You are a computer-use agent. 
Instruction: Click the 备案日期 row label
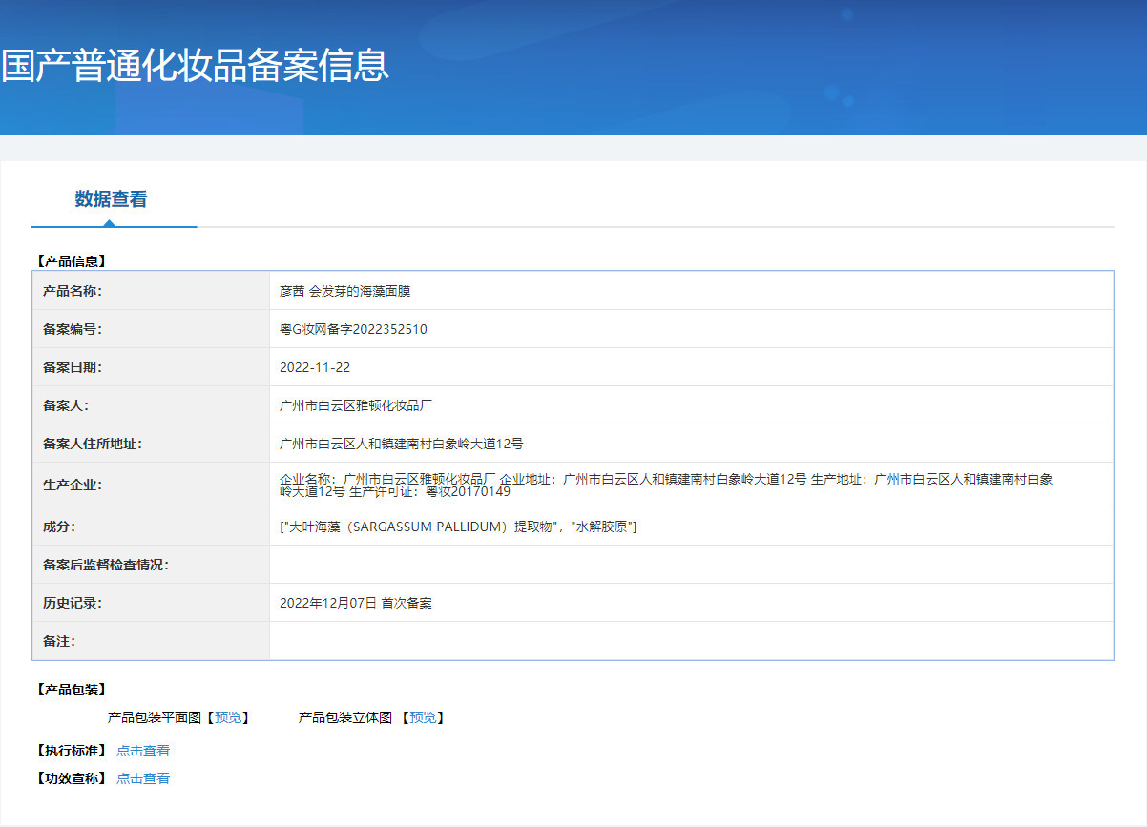click(73, 367)
